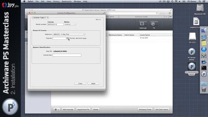
Task: Click the Delete button
Action: pyautogui.click(x=96, y=110)
